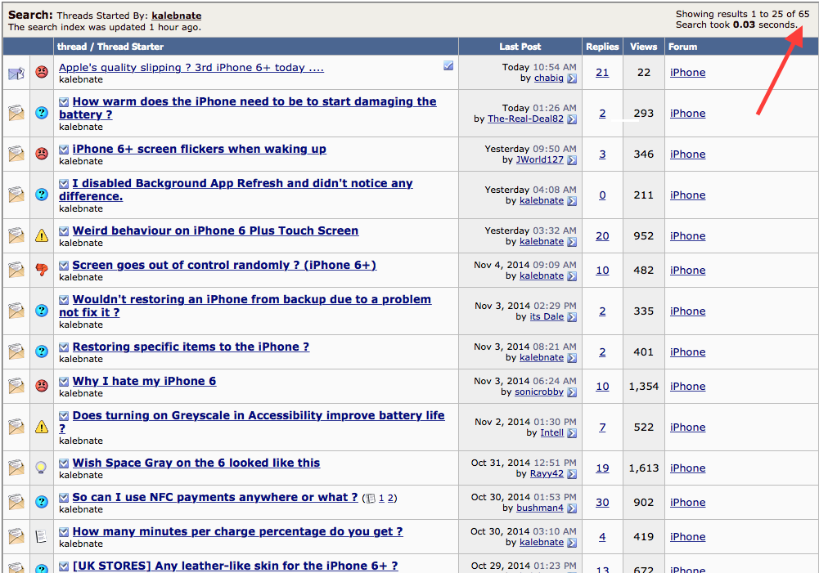Jump to last post via icon beside JWorld127
The image size is (819, 573).
pyautogui.click(x=572, y=159)
